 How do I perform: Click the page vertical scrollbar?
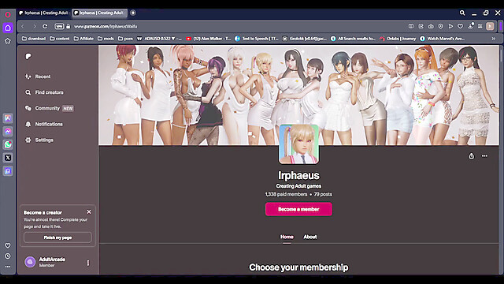click(502, 159)
